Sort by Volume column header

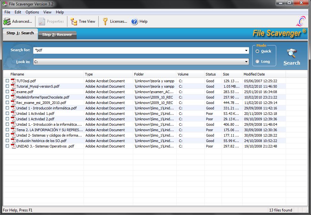tap(190, 74)
